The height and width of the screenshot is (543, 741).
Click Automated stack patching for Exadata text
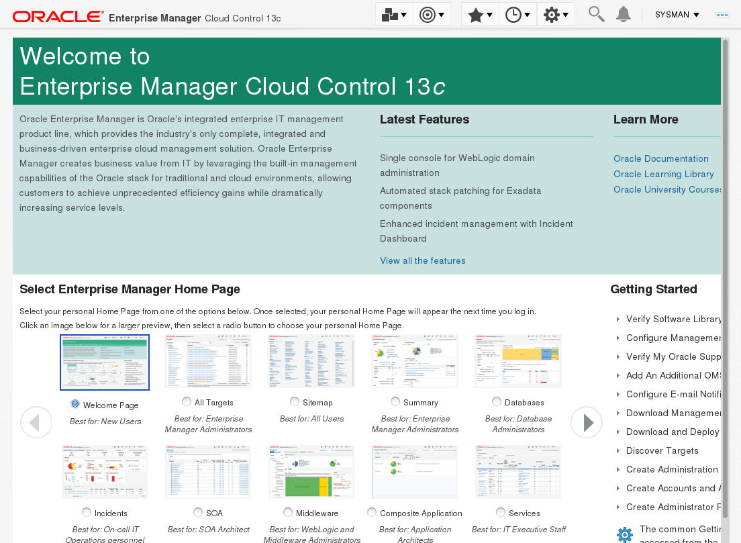point(460,199)
